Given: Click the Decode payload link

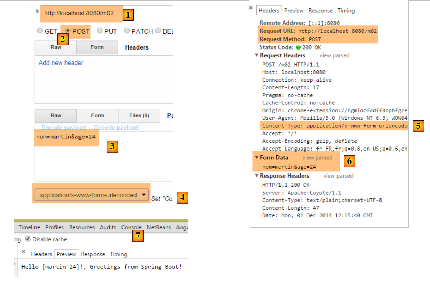Looking at the screenshot, I should coord(116,128).
